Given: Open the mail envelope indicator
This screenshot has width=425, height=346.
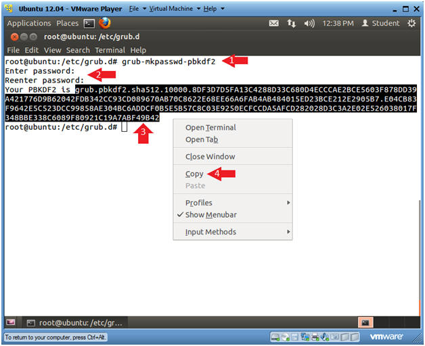Looking at the screenshot, I should (273, 23).
